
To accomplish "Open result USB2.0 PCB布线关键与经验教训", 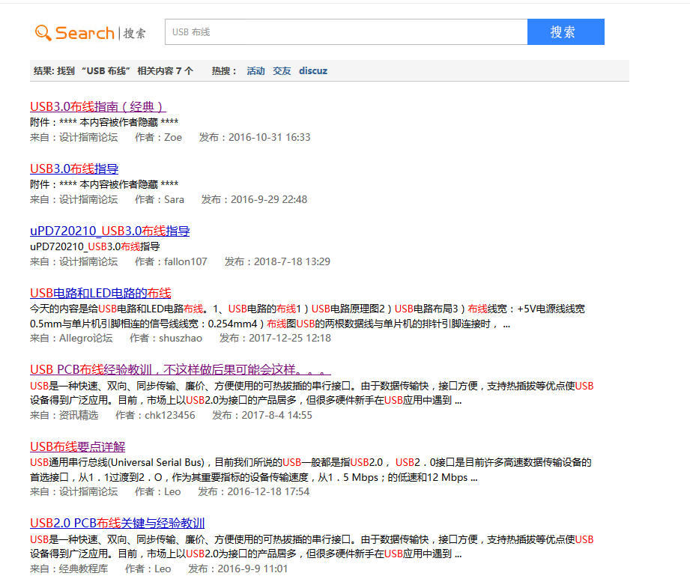I will coord(117,523).
